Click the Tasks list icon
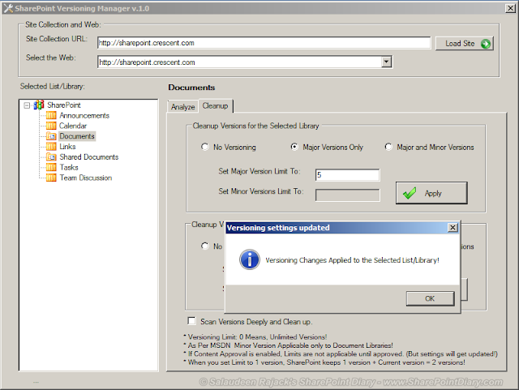This screenshot has width=519, height=390. (x=51, y=167)
